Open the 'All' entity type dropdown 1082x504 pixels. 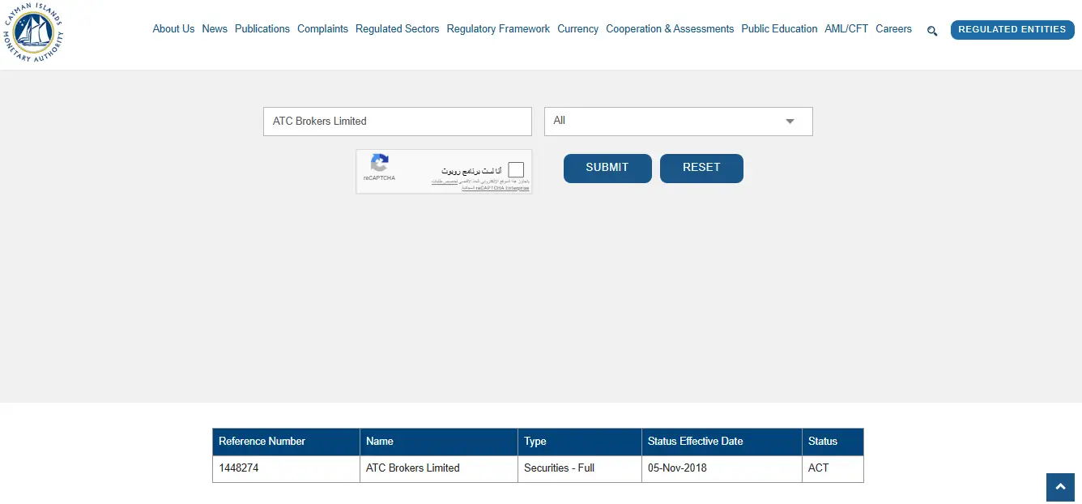679,122
